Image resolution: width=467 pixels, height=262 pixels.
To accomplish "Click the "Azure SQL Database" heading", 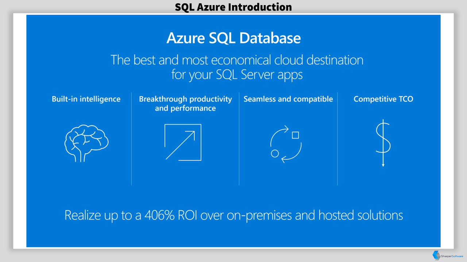I will tap(233, 38).
